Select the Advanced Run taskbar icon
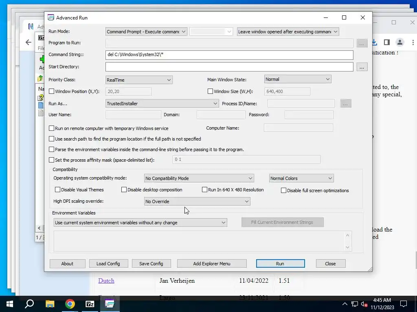Viewport: 417px width, 312px height. tap(110, 304)
